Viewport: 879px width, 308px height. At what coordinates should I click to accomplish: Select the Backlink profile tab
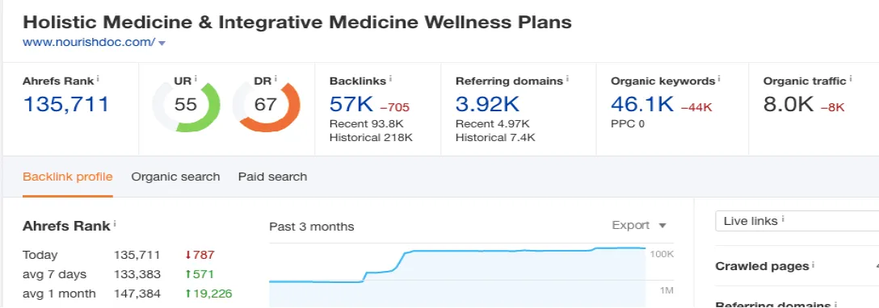tap(68, 177)
